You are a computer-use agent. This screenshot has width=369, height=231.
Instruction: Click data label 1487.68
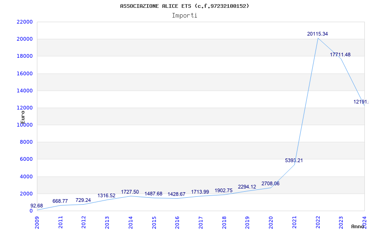pos(154,194)
